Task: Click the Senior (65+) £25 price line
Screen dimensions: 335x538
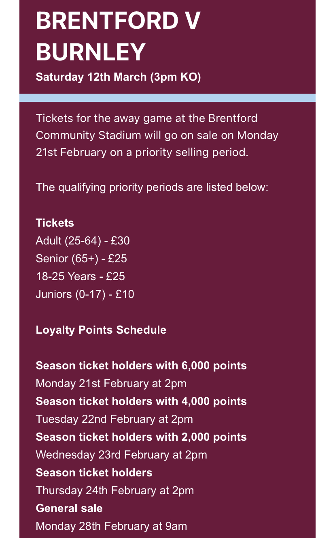Action: pos(81,259)
